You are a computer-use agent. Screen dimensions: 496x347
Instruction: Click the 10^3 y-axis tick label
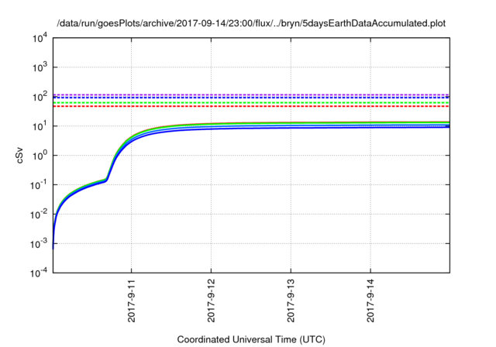pos(40,67)
